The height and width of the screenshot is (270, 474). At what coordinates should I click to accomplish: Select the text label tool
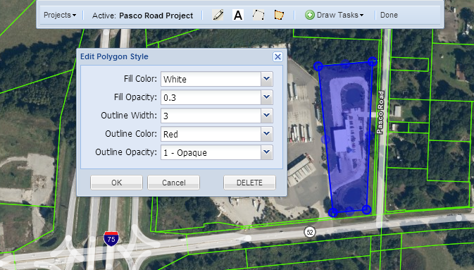[x=238, y=15]
